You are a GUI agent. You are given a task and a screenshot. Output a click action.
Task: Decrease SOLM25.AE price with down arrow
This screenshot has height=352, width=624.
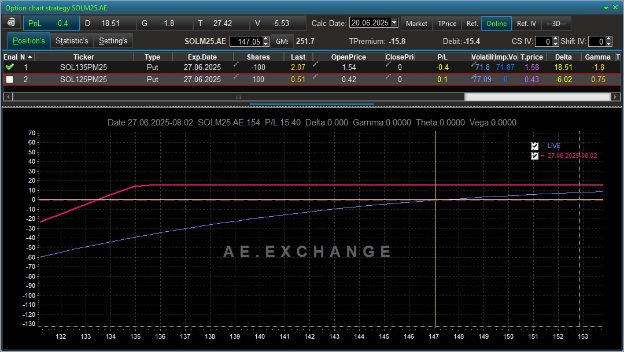[266, 44]
